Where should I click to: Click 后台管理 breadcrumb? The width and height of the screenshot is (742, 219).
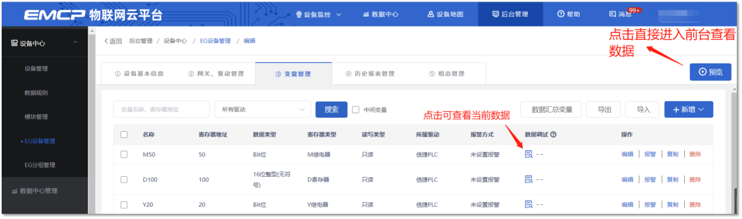tap(141, 41)
